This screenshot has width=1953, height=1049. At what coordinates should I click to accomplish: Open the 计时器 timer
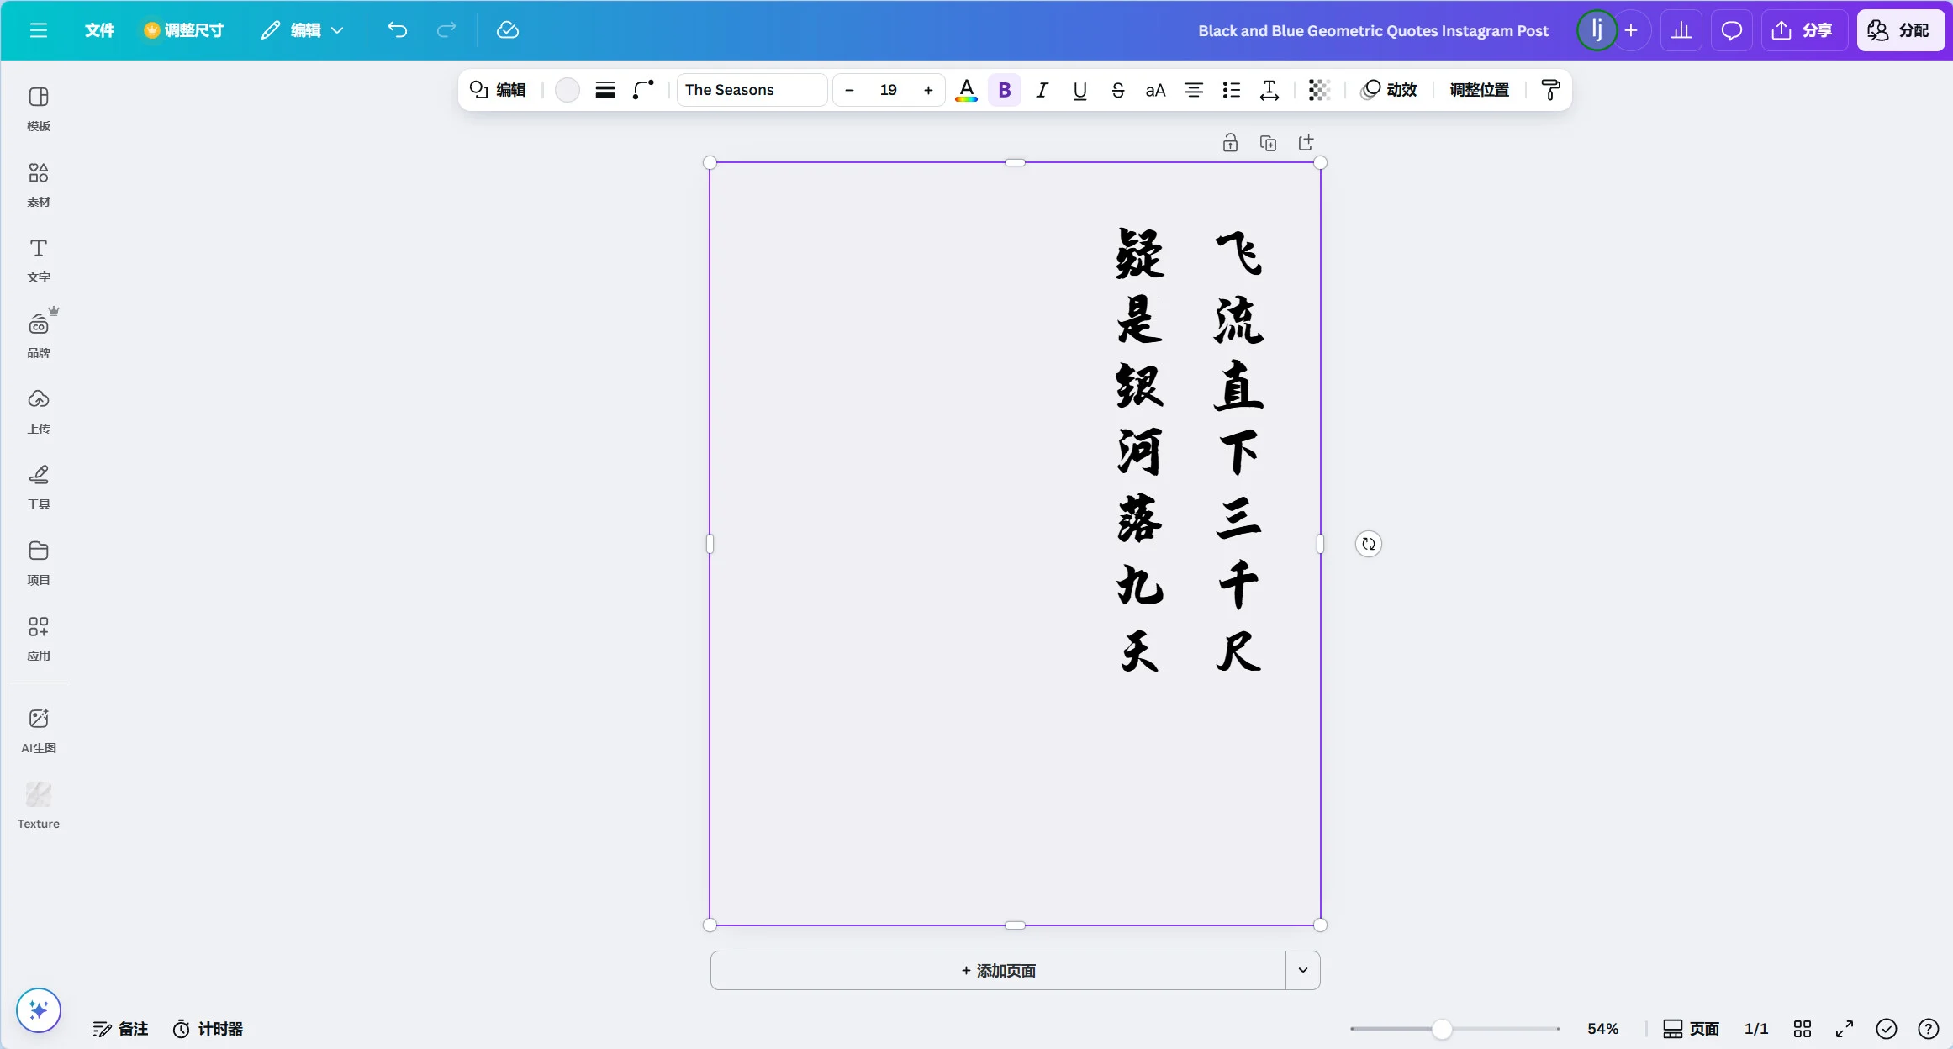(208, 1029)
